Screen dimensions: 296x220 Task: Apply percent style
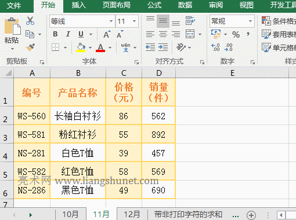click(236, 35)
